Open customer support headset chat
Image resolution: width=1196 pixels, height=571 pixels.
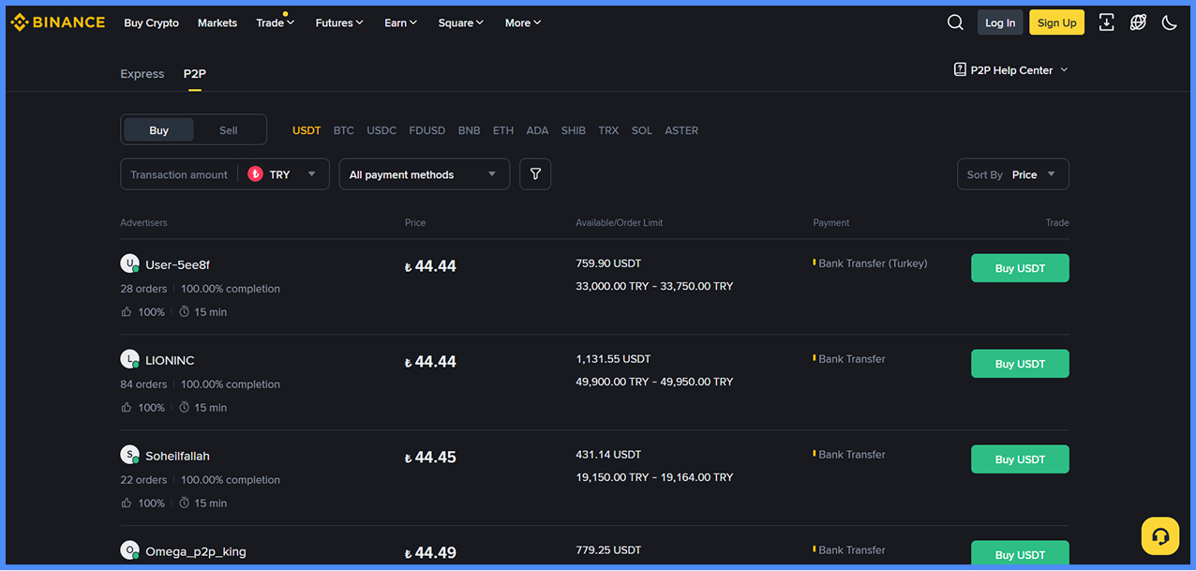coord(1159,536)
